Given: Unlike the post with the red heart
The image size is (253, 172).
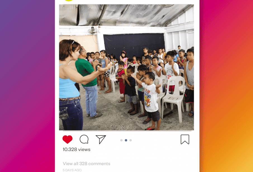Looking at the screenshot, I should click(x=67, y=139).
